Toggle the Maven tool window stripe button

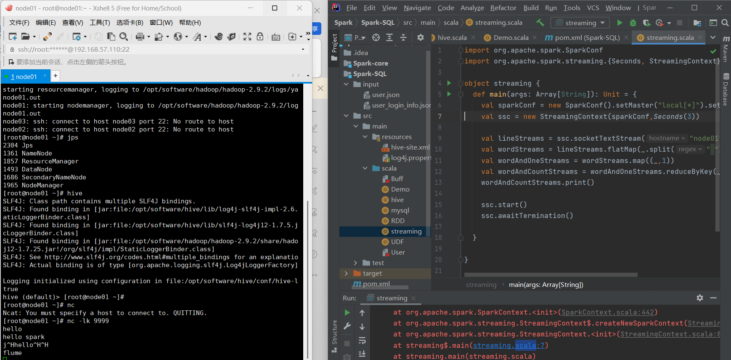tap(726, 49)
